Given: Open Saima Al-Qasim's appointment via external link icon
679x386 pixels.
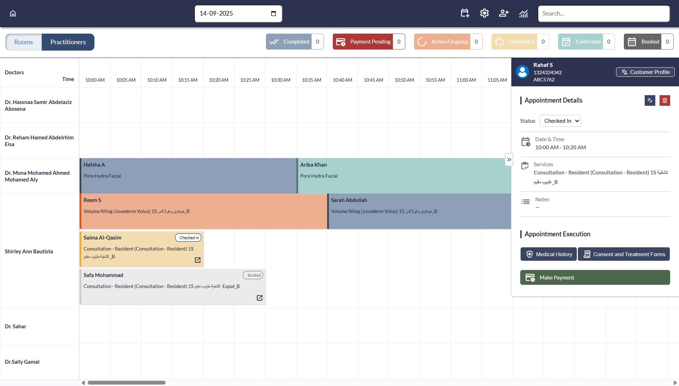Looking at the screenshot, I should (197, 260).
